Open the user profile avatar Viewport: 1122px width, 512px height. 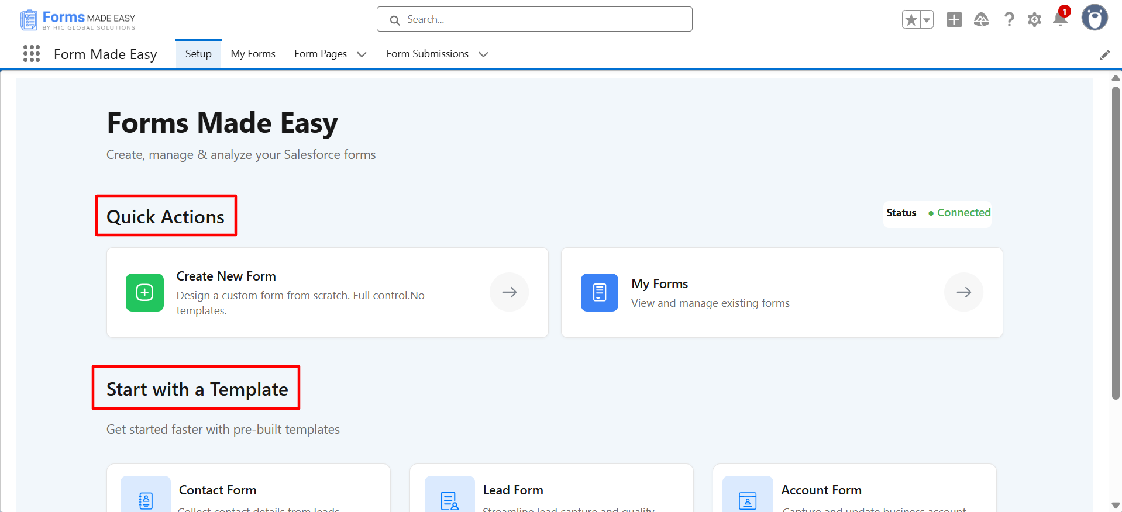[x=1095, y=18]
